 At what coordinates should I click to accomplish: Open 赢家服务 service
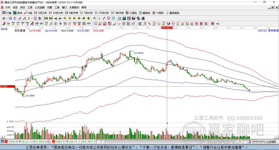click(172, 13)
